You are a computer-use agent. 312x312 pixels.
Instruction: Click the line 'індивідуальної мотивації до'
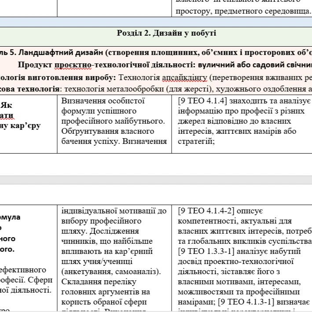coord(114,211)
